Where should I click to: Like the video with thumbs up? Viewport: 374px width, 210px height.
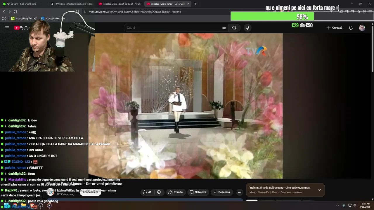click(x=147, y=192)
